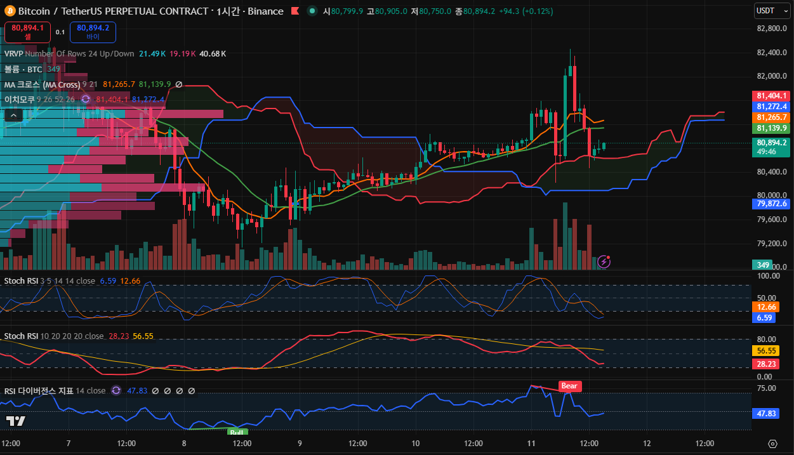Click the VRVP up volume value 21.49 K

(x=152, y=54)
